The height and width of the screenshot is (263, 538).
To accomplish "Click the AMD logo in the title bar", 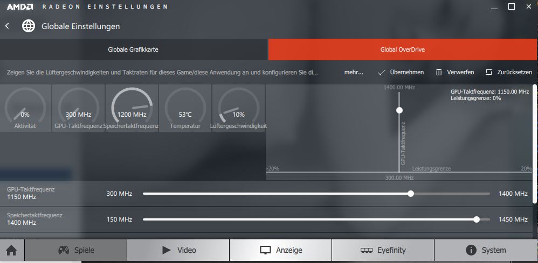I will pos(20,6).
